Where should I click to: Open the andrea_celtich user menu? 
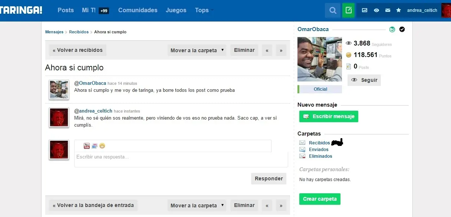[x=422, y=10]
